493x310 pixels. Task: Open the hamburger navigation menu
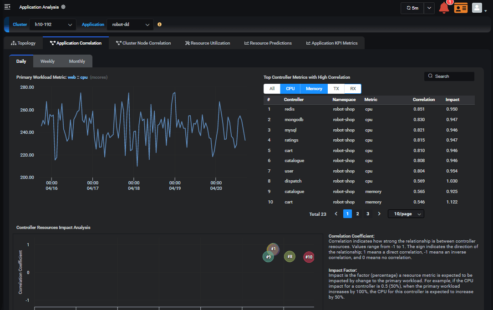pos(7,7)
